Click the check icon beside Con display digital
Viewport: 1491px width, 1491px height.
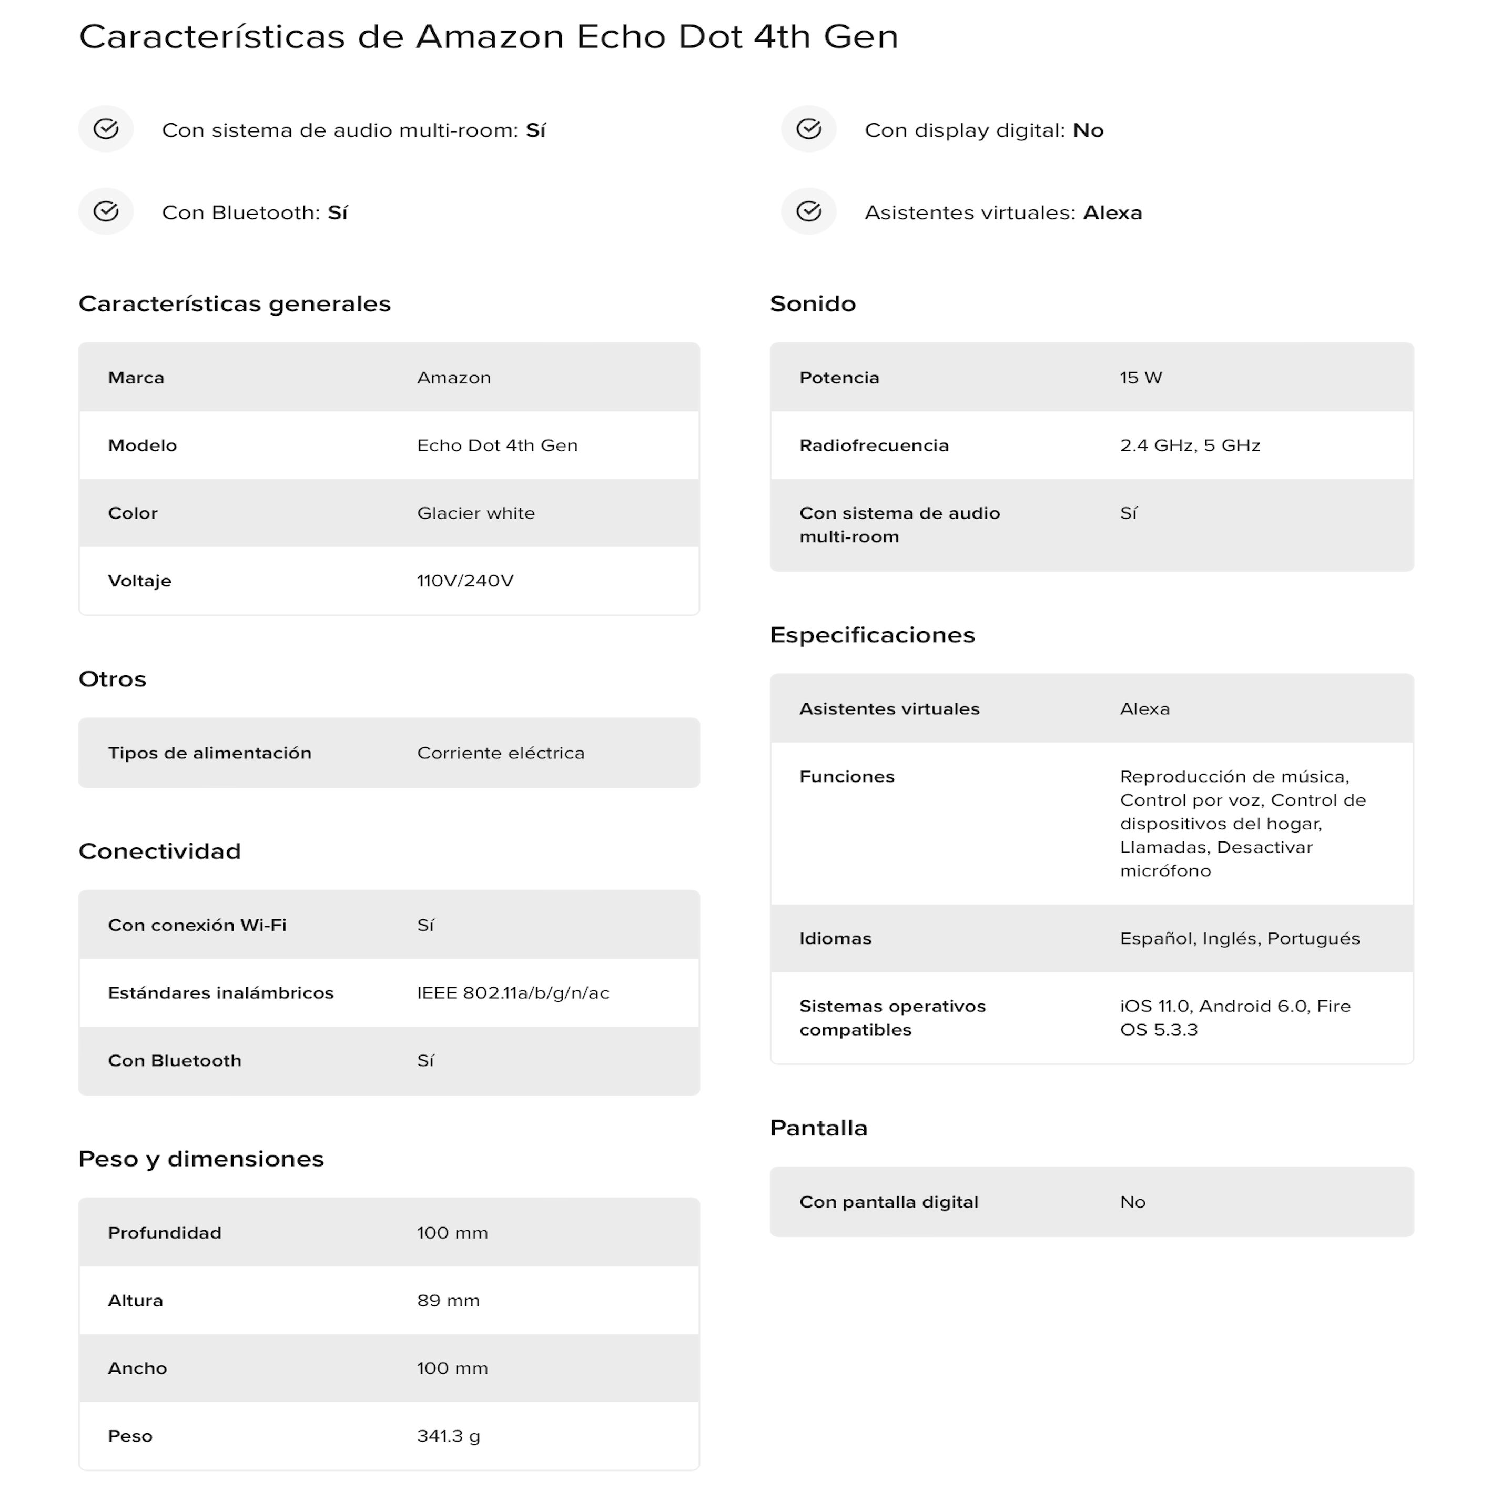click(808, 129)
